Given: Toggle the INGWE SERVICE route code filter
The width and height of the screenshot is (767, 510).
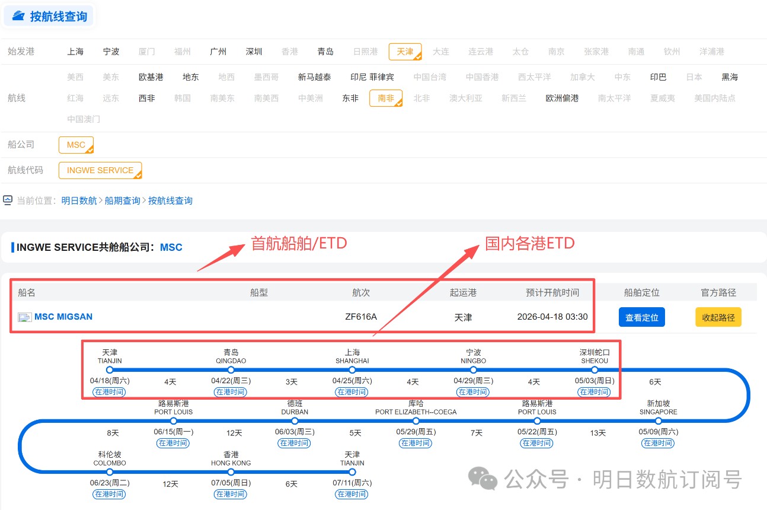Looking at the screenshot, I should [100, 170].
